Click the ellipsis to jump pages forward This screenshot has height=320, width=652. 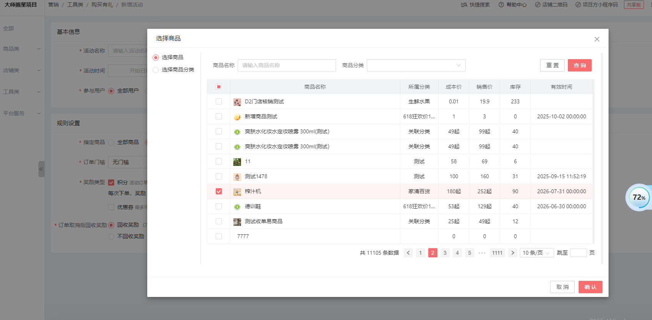(x=482, y=253)
